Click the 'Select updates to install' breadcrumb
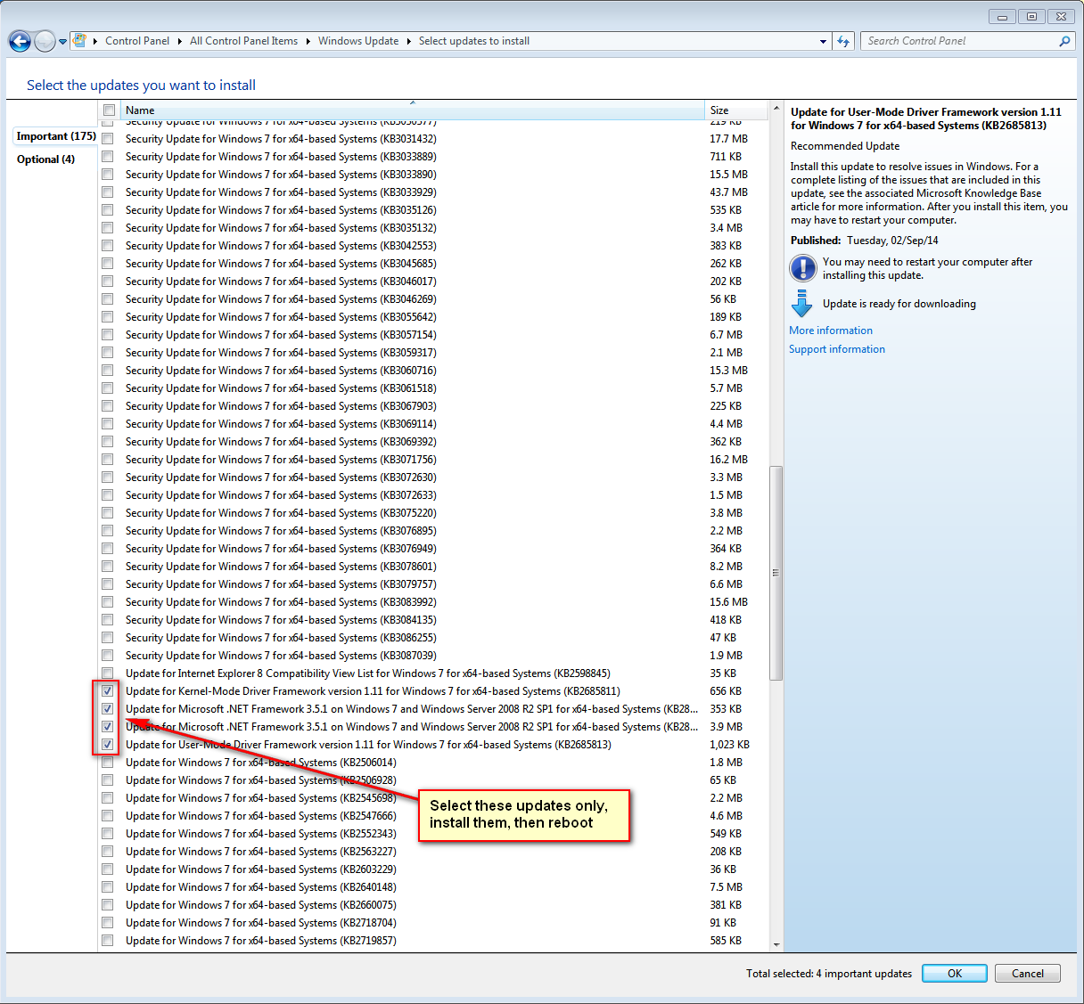The width and height of the screenshot is (1084, 1004). click(x=474, y=41)
